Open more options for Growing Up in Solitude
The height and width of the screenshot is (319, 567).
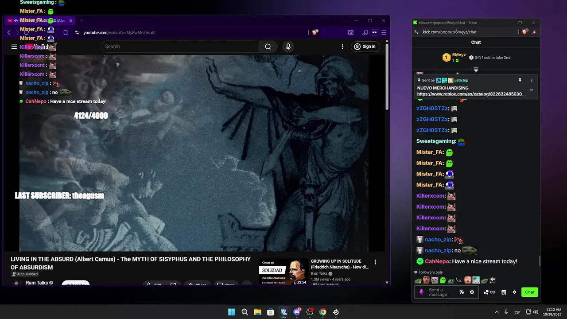pos(375,262)
